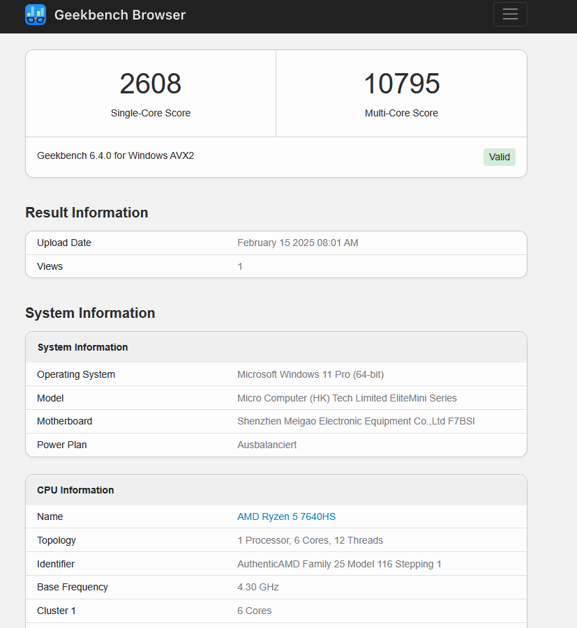The image size is (577, 628).
Task: Click the upload date February 15 2025 value
Action: pos(297,243)
